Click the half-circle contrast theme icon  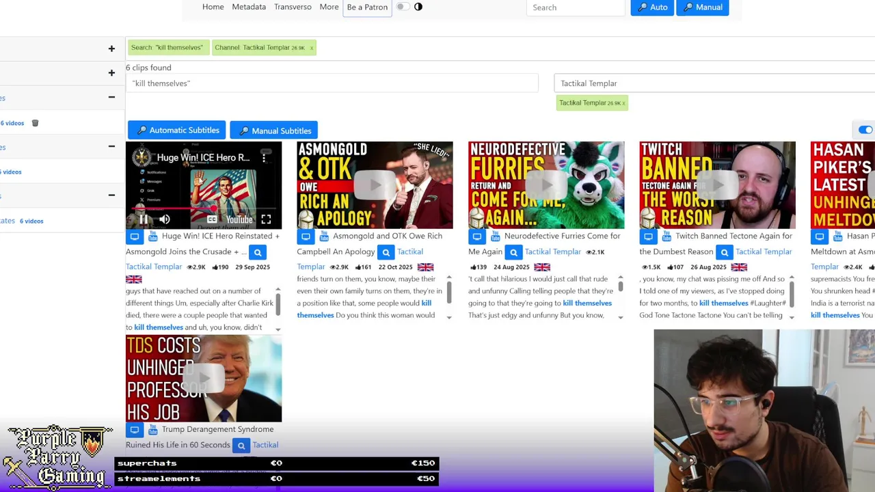[x=418, y=7]
